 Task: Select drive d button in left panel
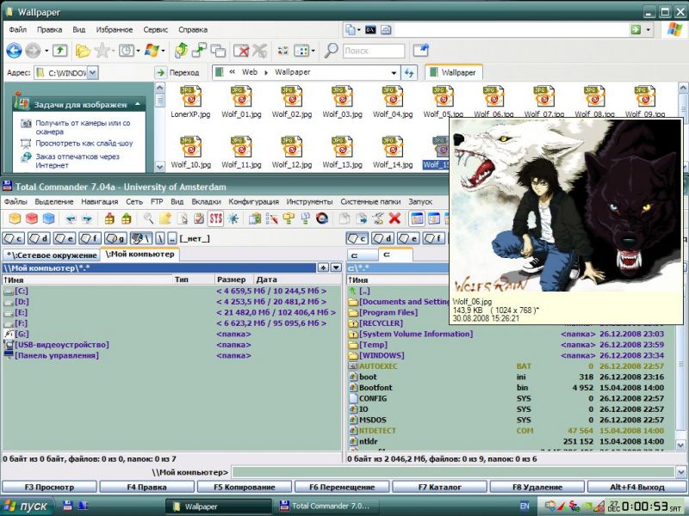(39, 238)
